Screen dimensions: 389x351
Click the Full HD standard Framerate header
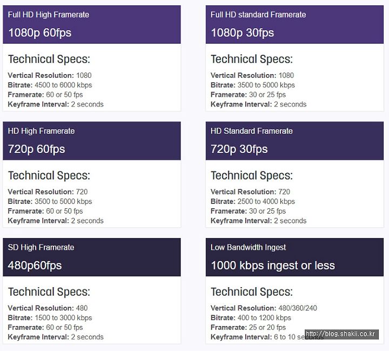pyautogui.click(x=258, y=15)
